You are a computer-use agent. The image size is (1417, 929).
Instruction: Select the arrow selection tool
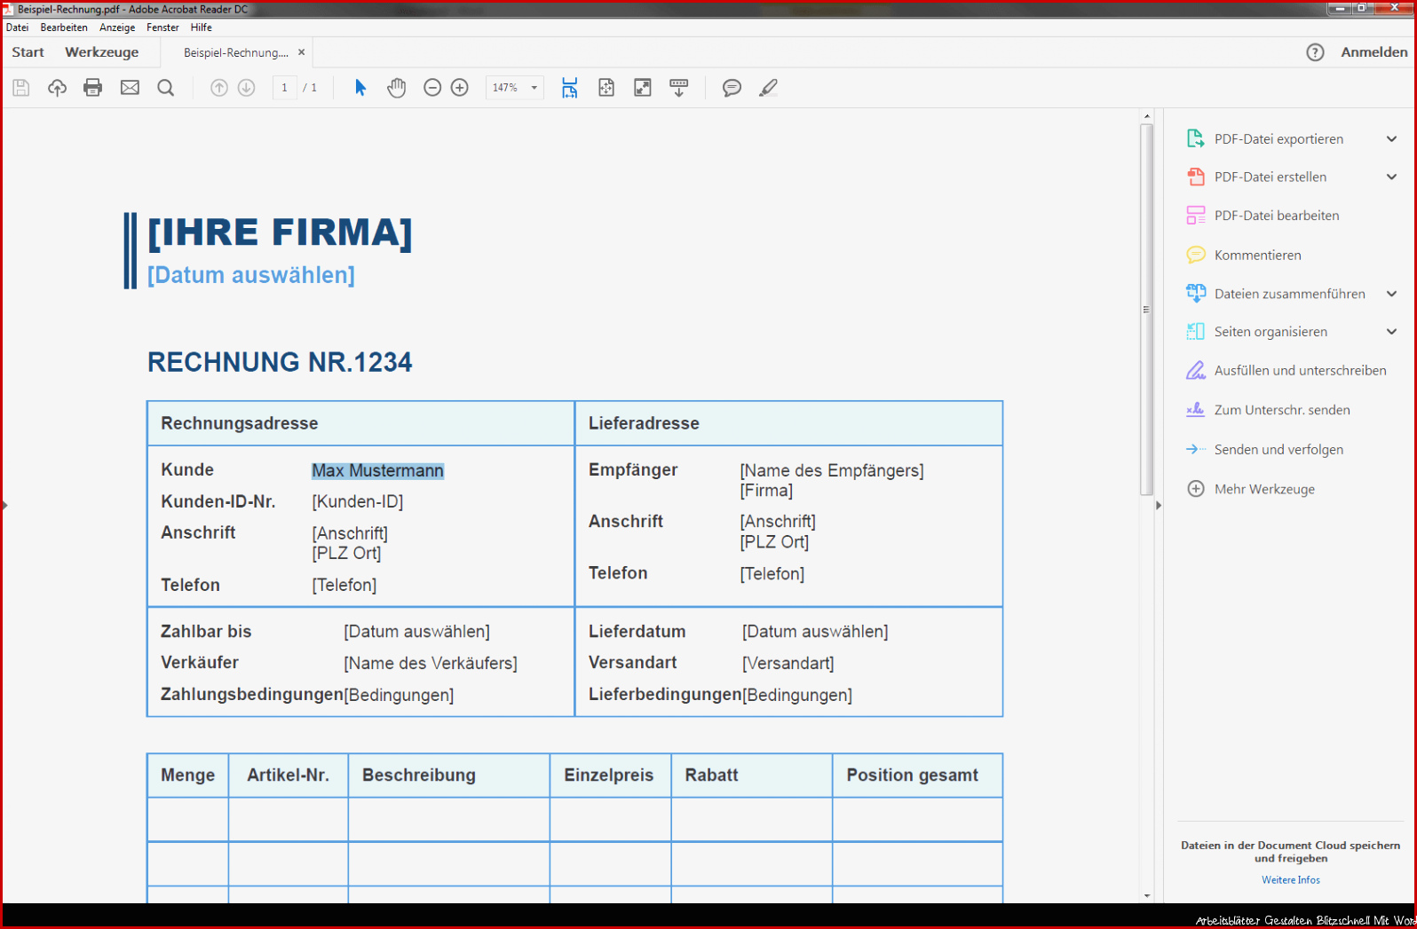click(360, 88)
